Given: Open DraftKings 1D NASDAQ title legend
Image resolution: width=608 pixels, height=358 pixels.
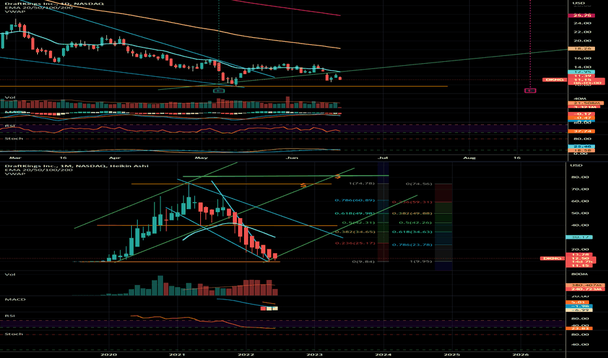Looking at the screenshot, I should pos(54,3).
